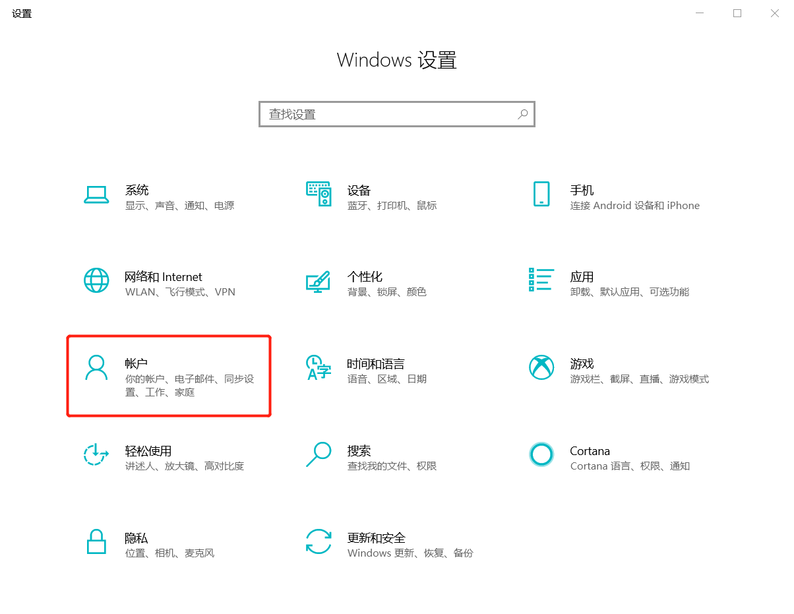Screen dimensions: 794x614
Task: Select the 搜索 magnifier icon
Action: click(x=319, y=455)
